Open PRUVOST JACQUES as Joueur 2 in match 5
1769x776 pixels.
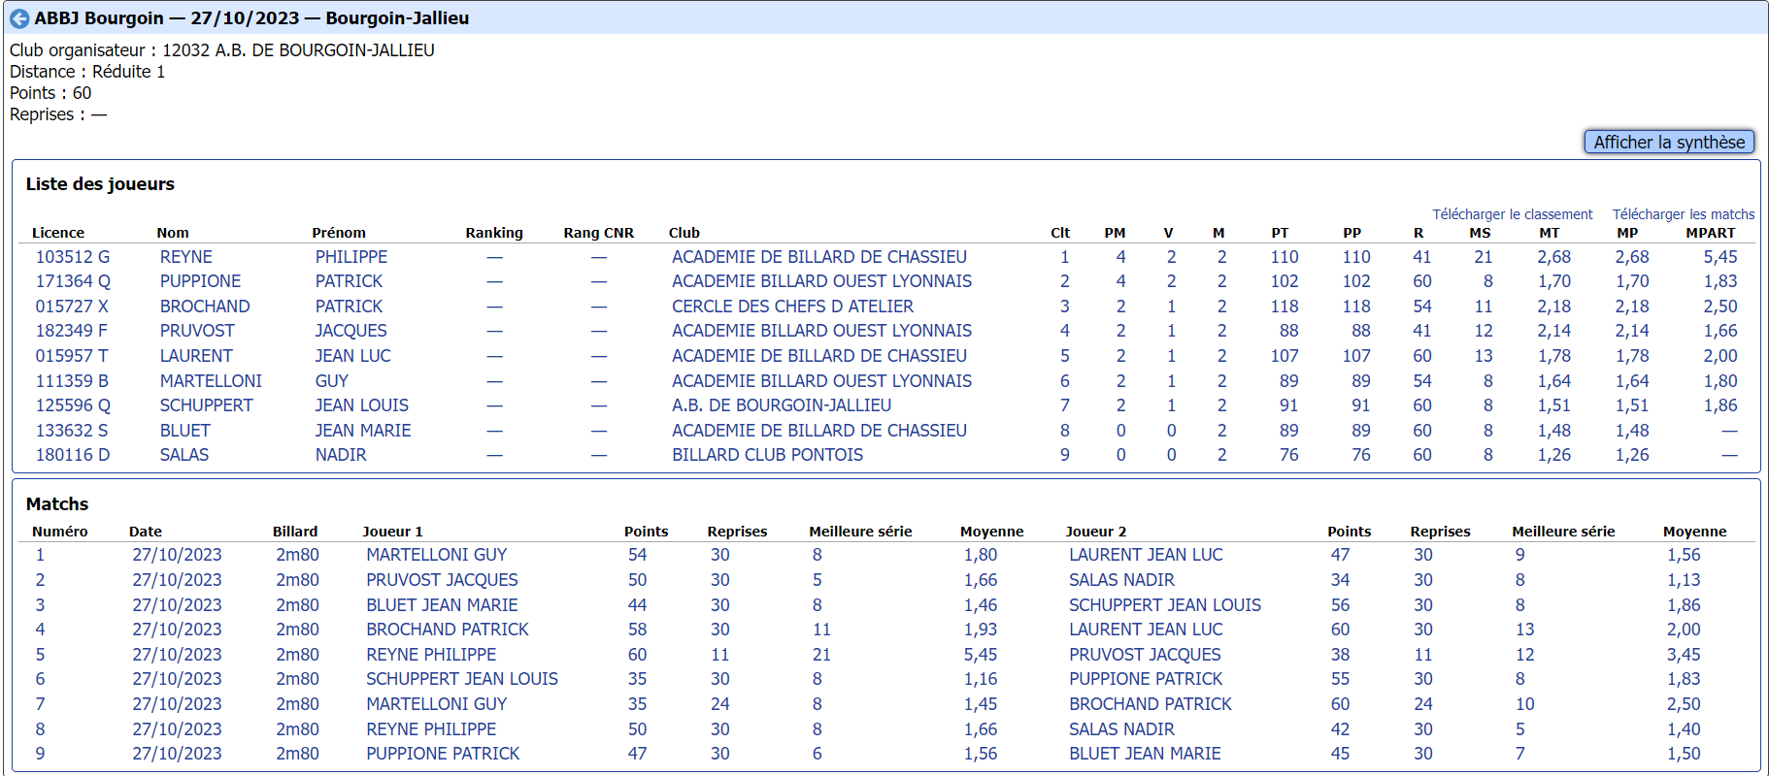point(1145,655)
